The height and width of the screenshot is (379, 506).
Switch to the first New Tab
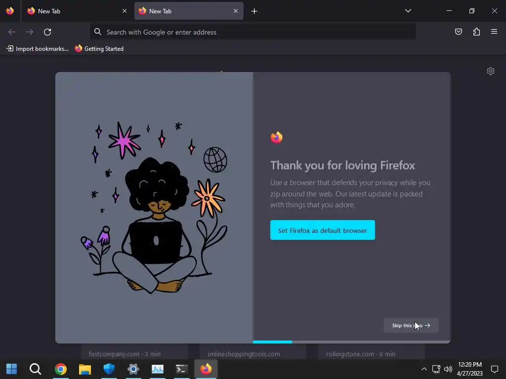point(77,11)
